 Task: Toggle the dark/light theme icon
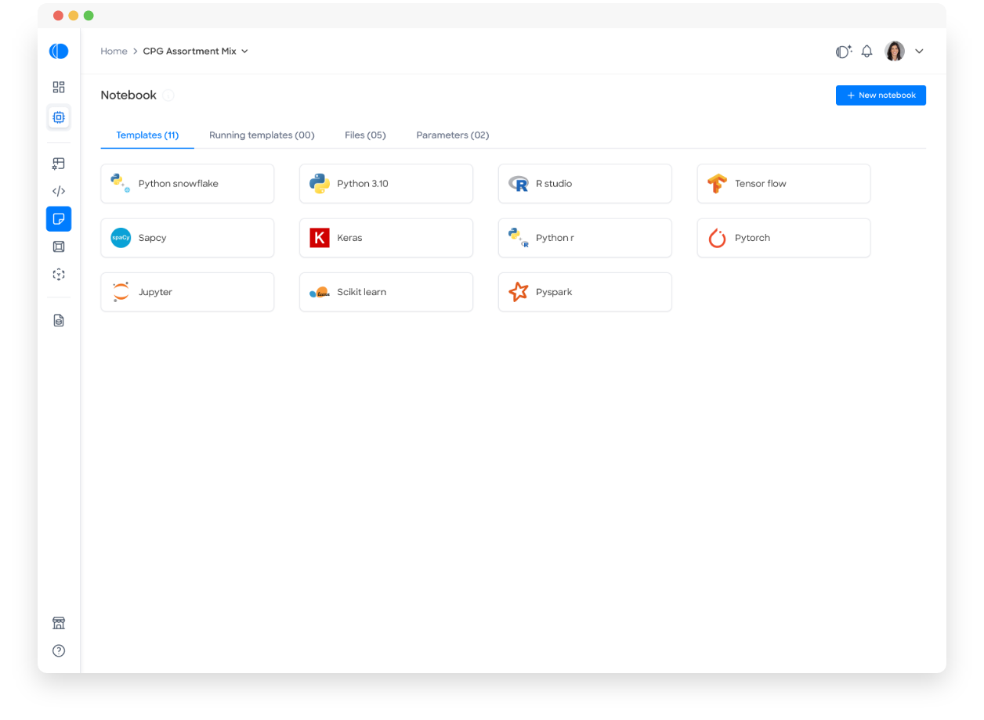pyautogui.click(x=844, y=52)
